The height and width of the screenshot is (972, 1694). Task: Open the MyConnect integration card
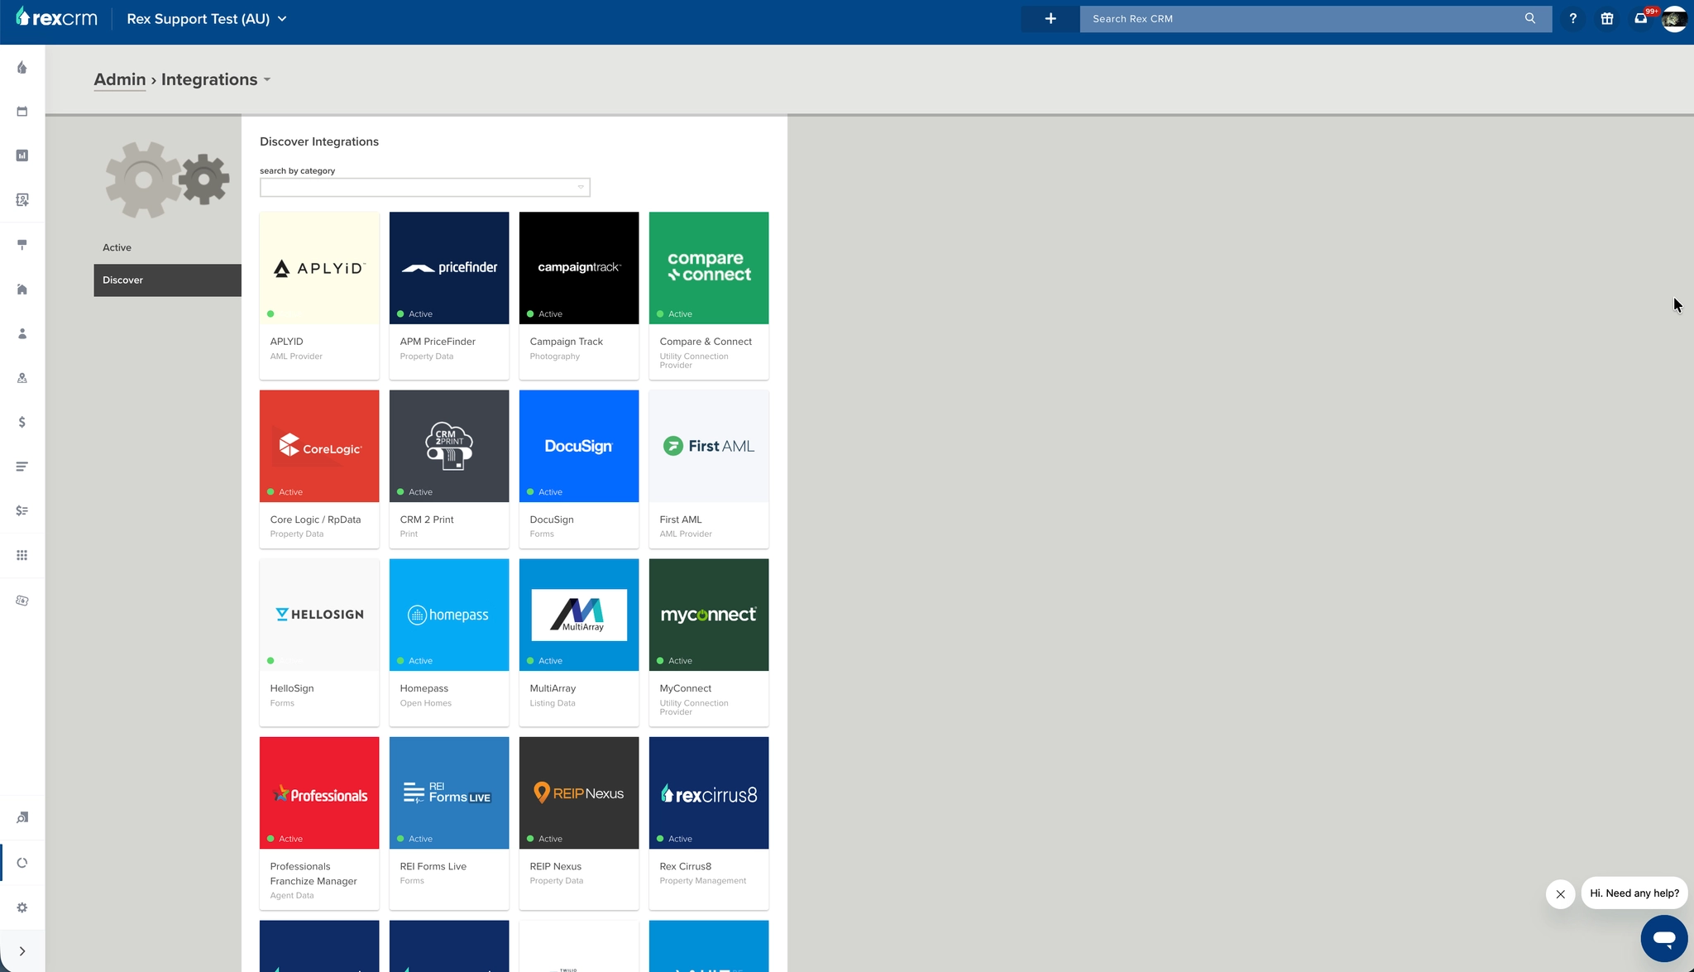709,643
